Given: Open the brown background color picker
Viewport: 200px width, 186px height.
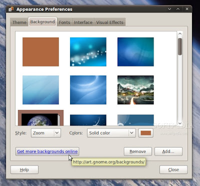Looking at the screenshot, I should point(146,133).
